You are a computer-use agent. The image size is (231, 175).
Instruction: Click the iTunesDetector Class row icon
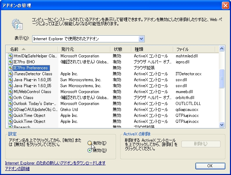[x=10, y=74]
